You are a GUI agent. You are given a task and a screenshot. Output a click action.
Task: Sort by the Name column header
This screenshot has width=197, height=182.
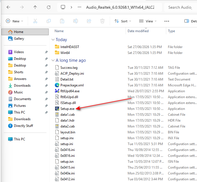pos(59,31)
